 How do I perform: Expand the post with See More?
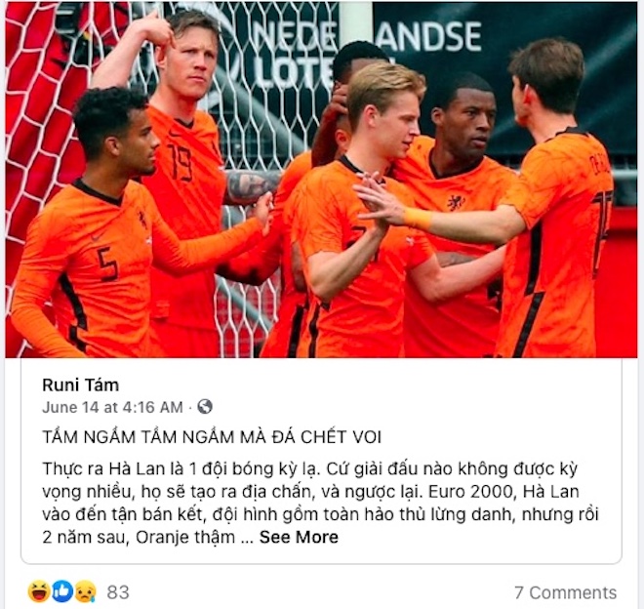pos(299,537)
